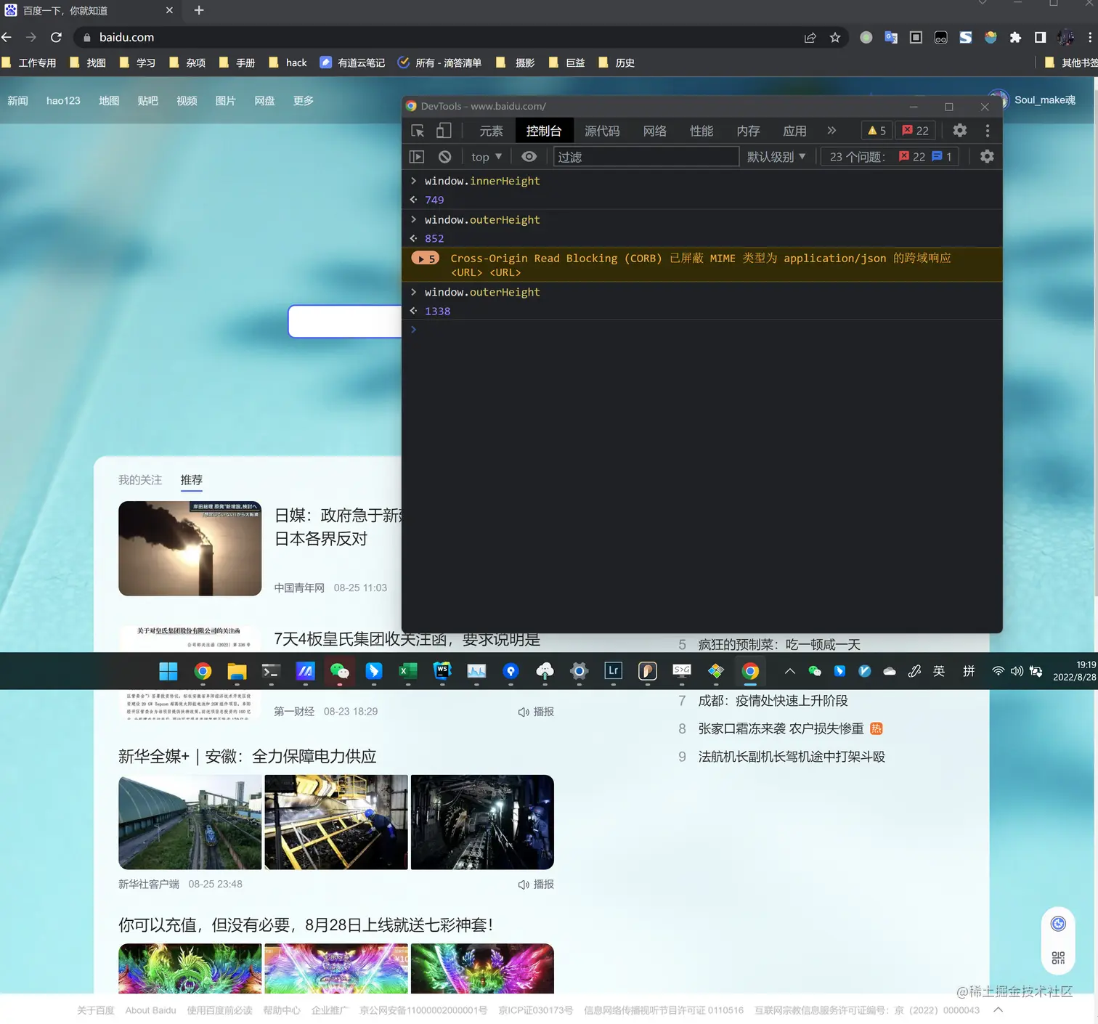Viewport: 1098px width, 1024px height.
Task: Open the 贴吧 link on Baidu
Action: coord(147,101)
